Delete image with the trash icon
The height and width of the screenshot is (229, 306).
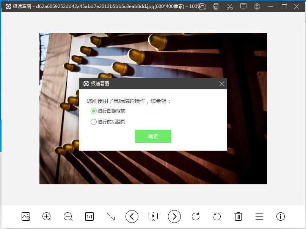point(238,217)
